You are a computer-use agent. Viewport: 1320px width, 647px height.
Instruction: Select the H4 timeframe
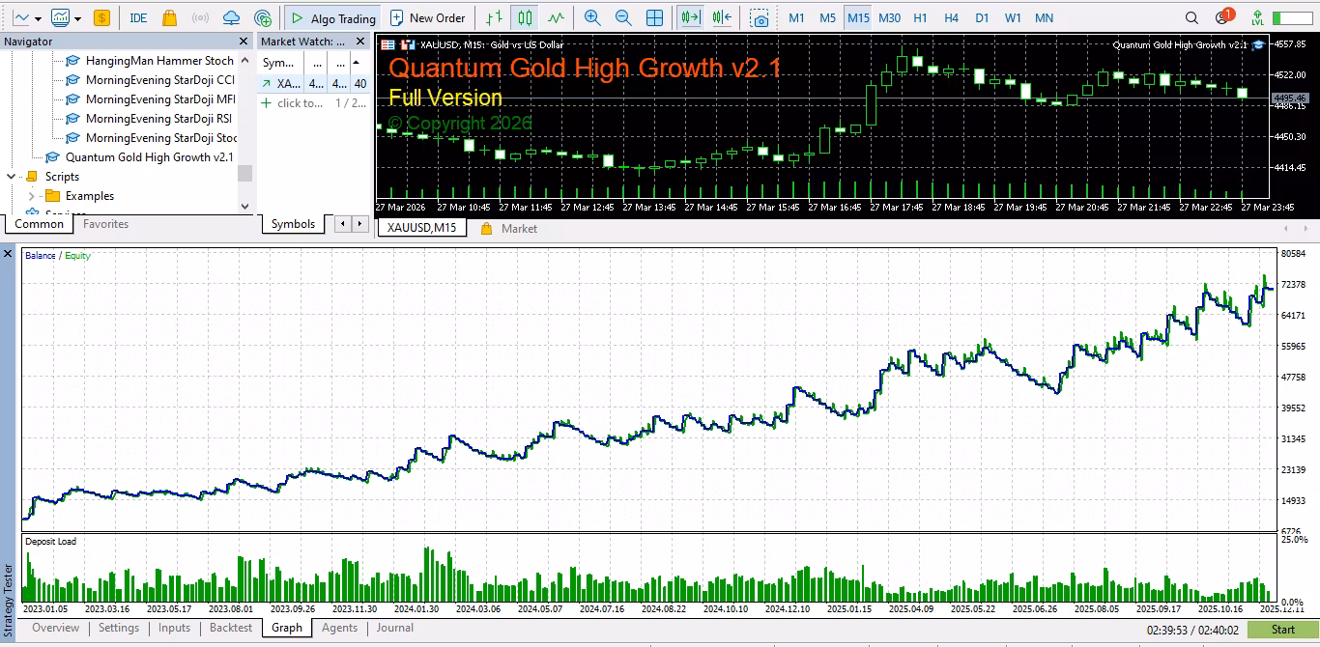pyautogui.click(x=951, y=17)
